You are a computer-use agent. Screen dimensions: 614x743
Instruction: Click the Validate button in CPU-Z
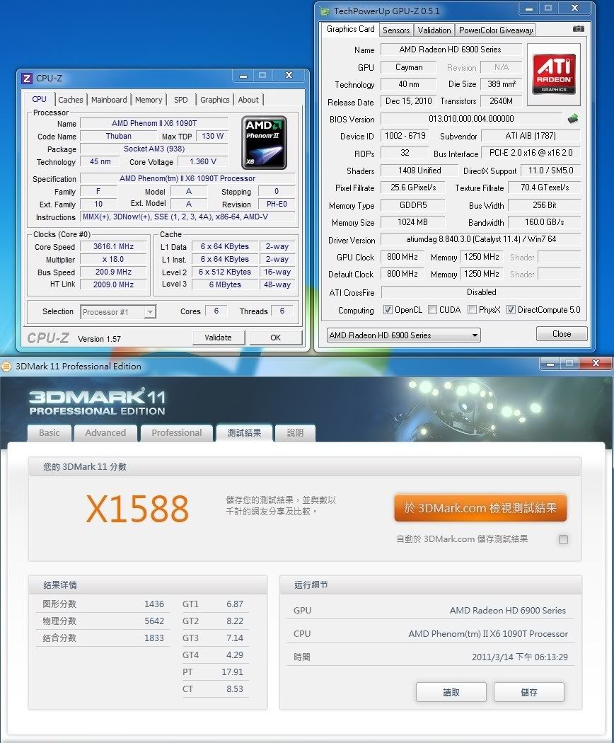coord(218,338)
